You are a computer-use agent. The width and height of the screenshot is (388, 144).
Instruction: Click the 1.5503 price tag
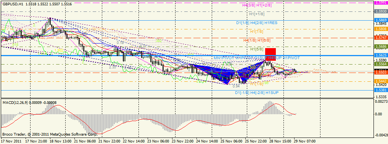click(x=381, y=73)
